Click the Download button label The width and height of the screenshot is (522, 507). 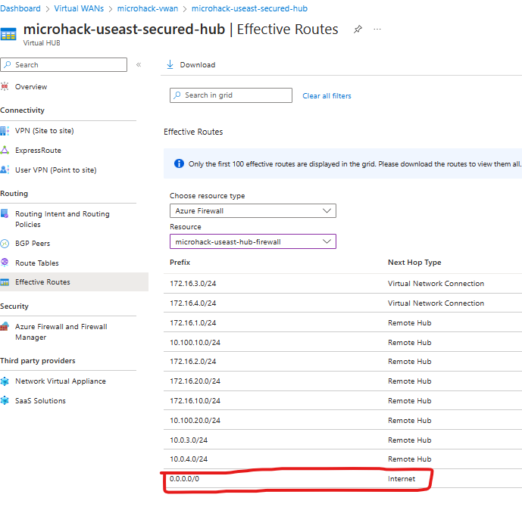tap(198, 65)
